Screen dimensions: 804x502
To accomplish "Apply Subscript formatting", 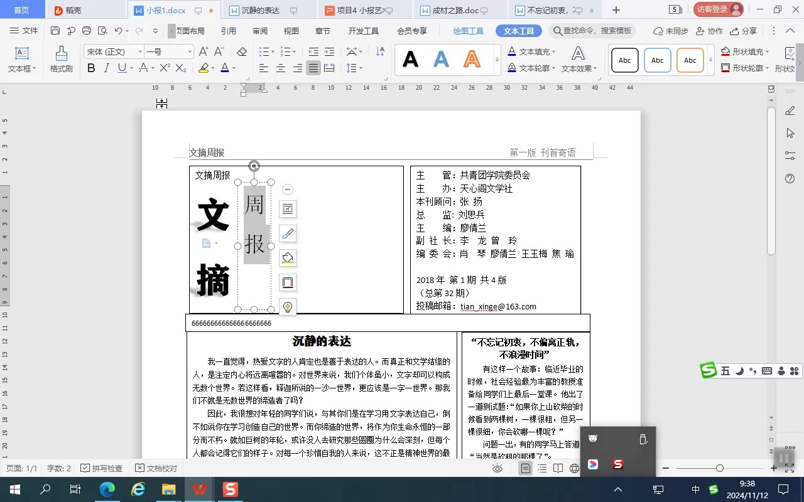I will 180,68.
